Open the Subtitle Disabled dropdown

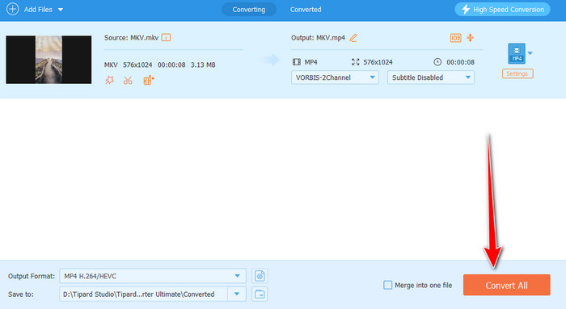[x=431, y=77]
